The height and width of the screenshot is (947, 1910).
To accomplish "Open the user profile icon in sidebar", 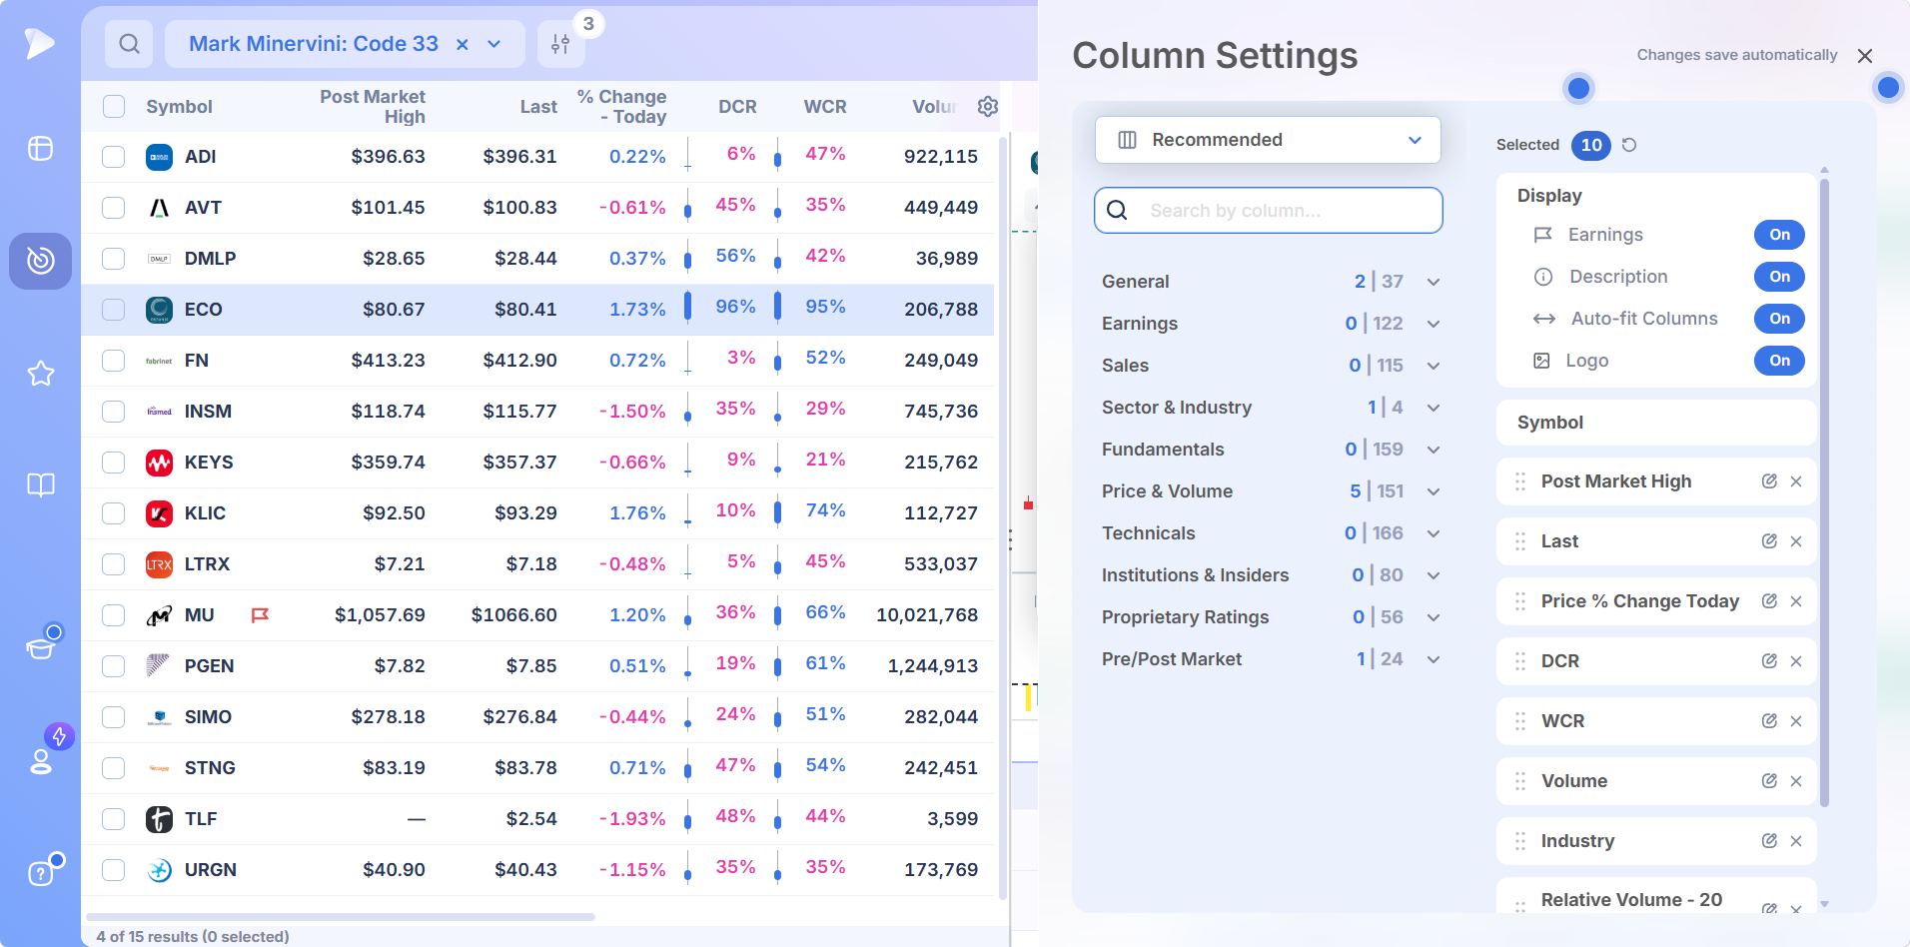I will pos(41,761).
